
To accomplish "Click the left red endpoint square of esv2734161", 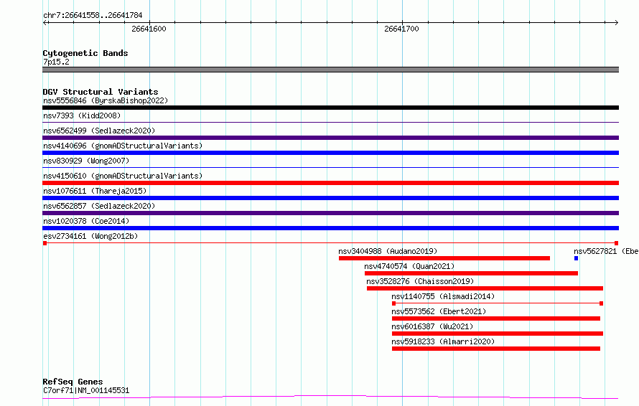I will 45,243.
